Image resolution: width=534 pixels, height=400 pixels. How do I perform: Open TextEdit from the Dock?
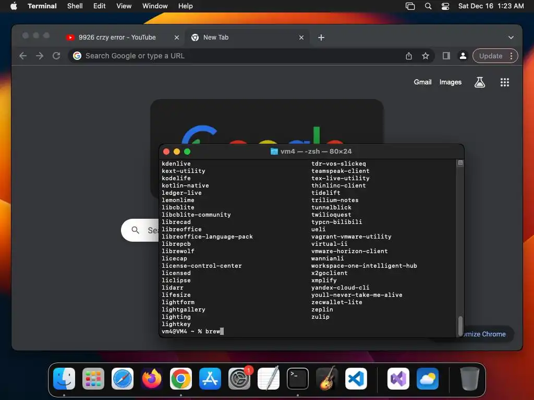click(x=269, y=379)
